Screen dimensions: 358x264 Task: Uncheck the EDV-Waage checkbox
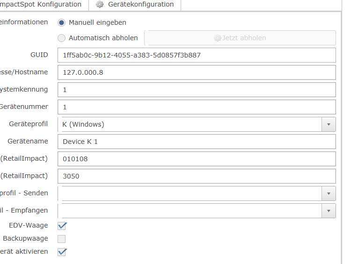pos(62,226)
